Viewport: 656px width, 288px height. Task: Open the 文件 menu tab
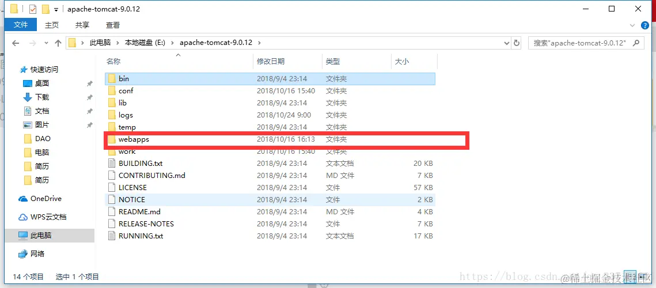tap(21, 25)
